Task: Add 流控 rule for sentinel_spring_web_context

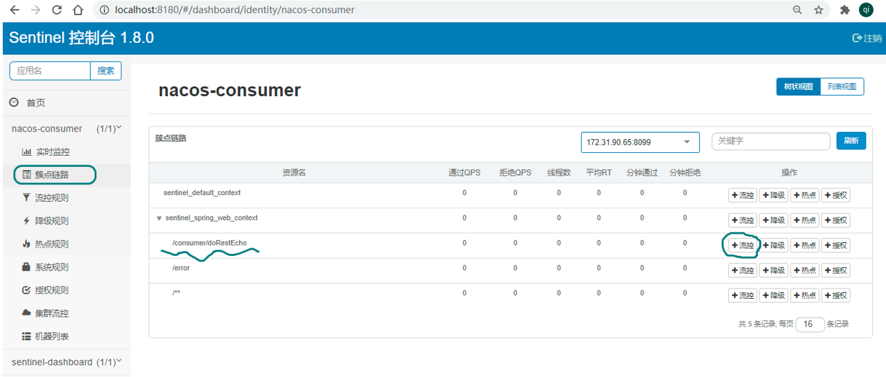Action: 743,221
